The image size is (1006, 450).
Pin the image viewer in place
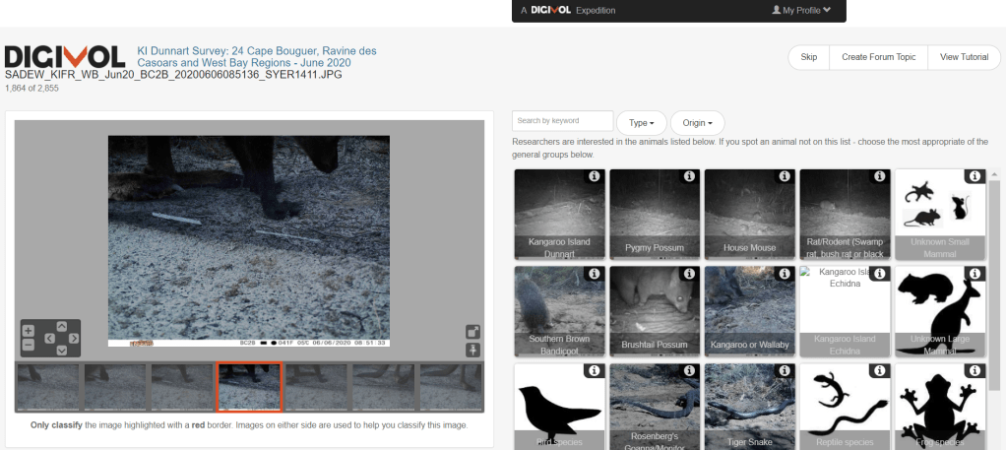point(472,350)
